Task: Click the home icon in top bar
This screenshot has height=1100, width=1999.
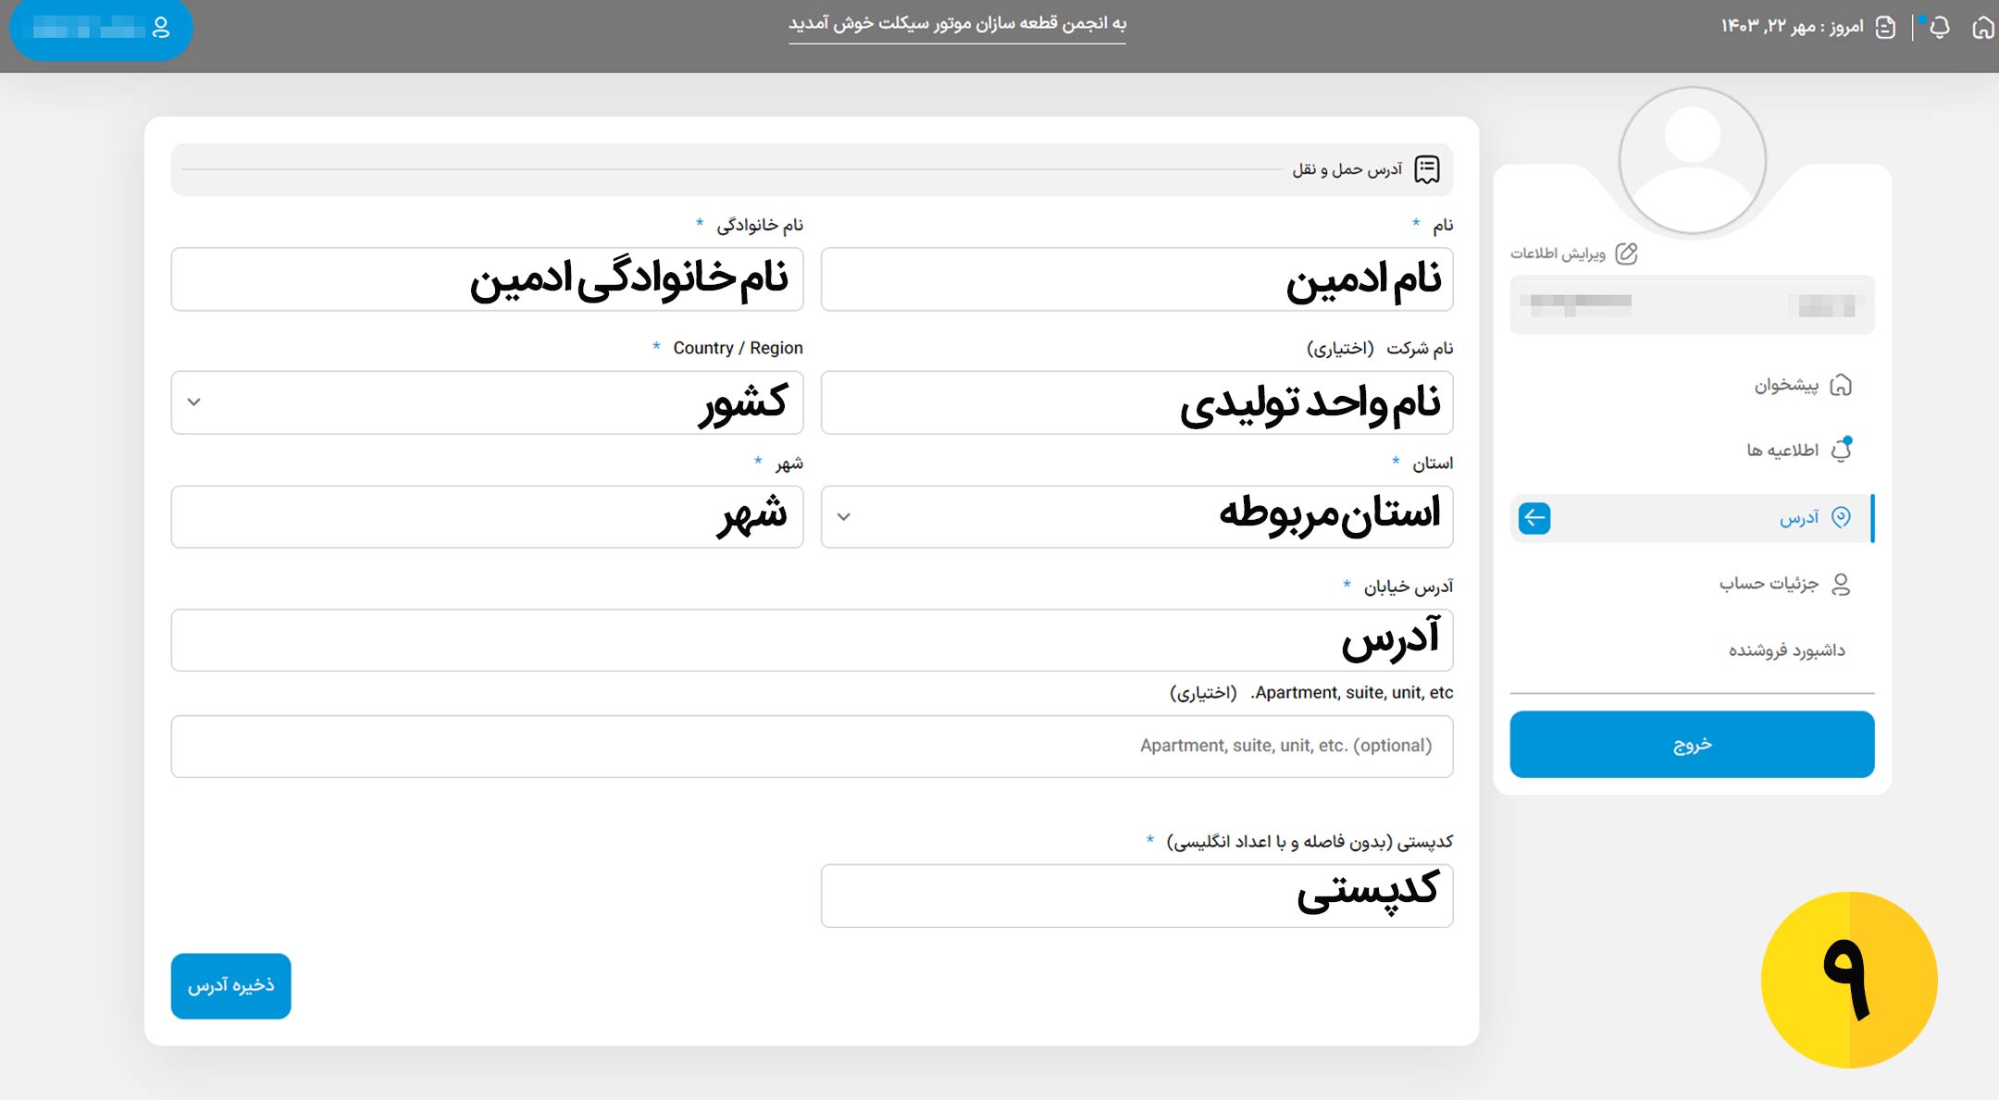Action: pos(1982,28)
